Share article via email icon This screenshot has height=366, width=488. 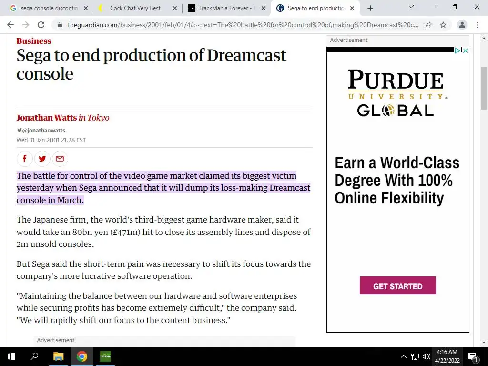coord(60,159)
